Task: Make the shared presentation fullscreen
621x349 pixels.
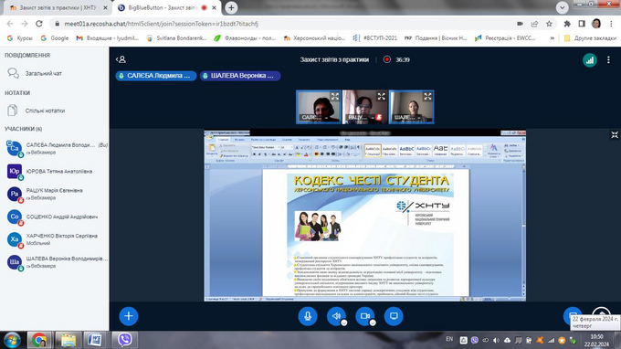Action: tap(615, 135)
